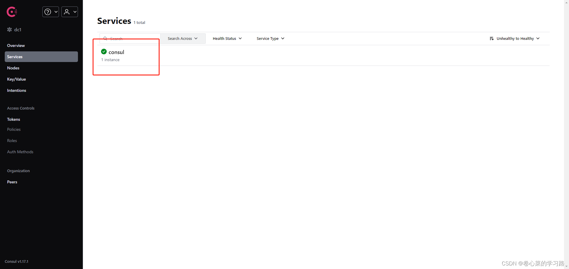Click the Consul logo icon
569x269 pixels.
(12, 12)
